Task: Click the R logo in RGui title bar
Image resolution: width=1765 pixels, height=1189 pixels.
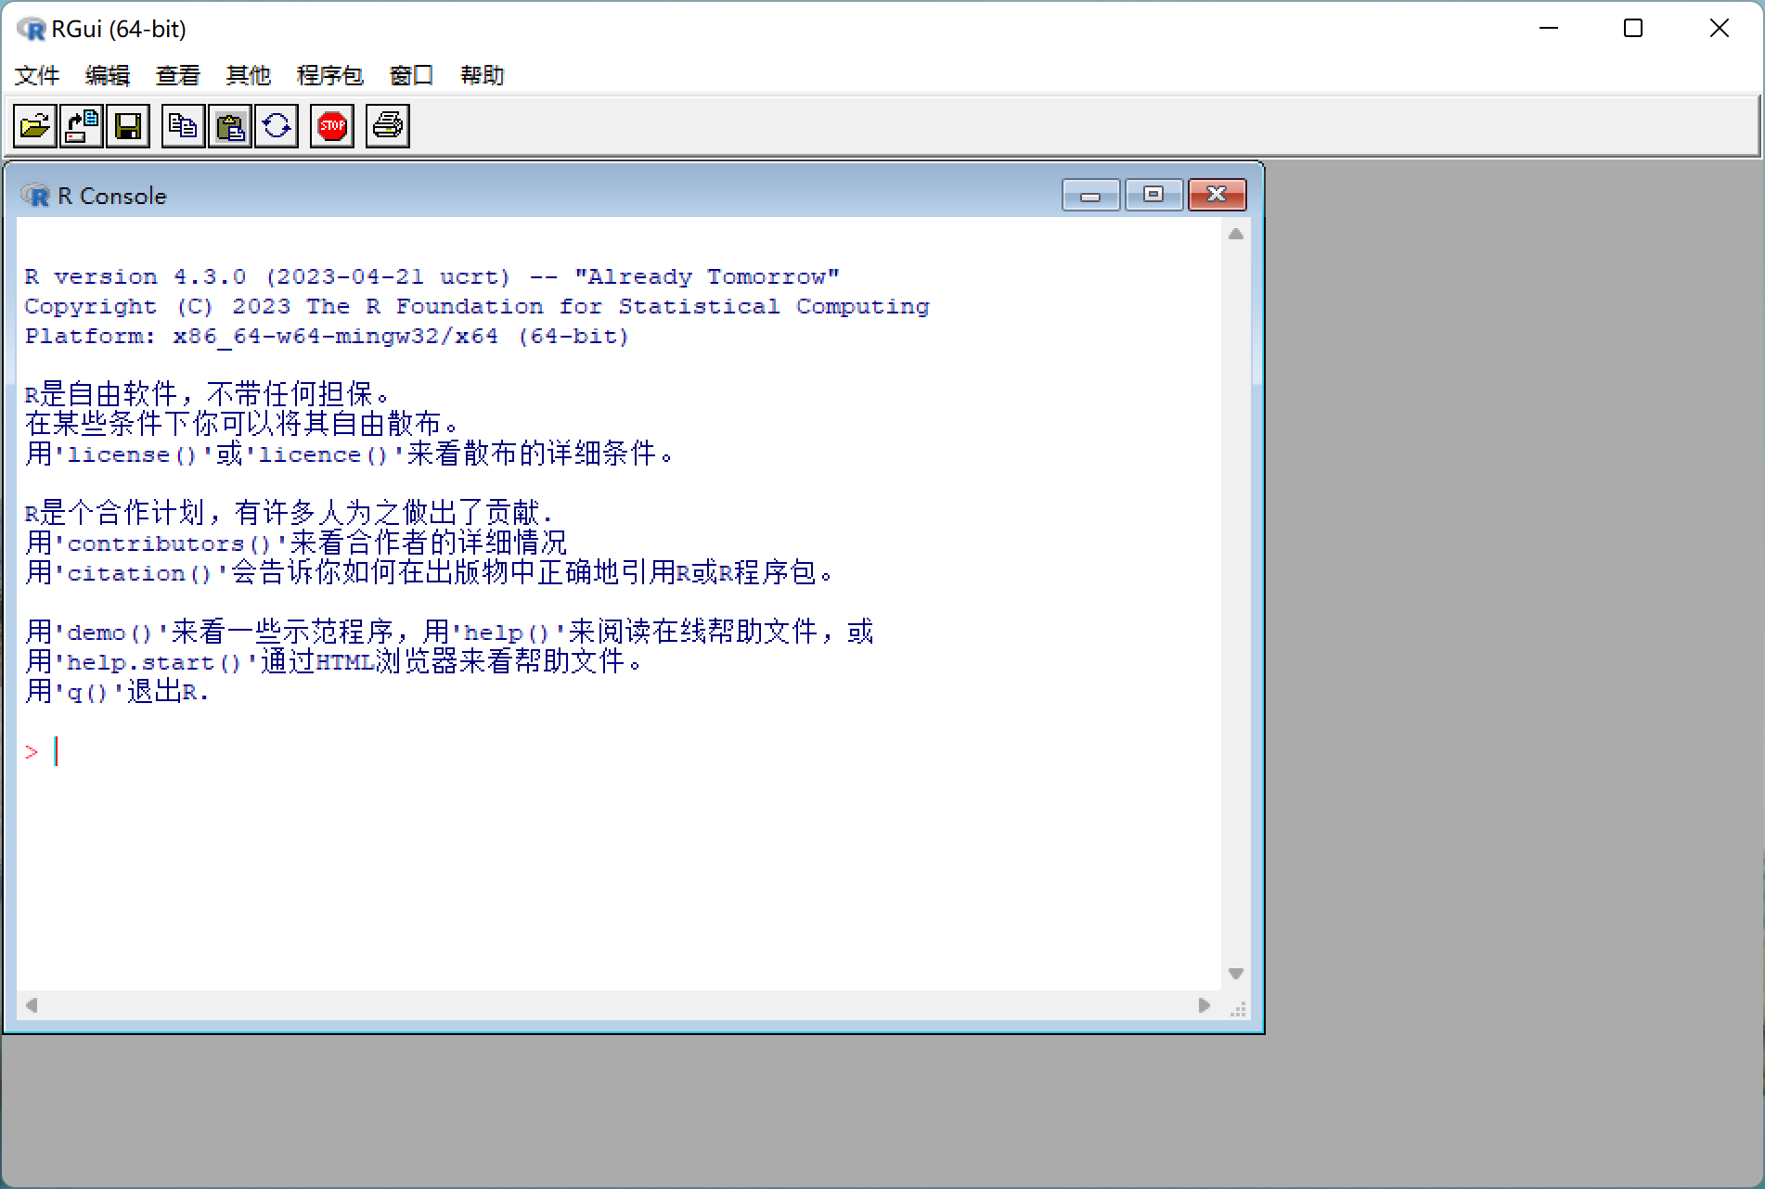Action: pyautogui.click(x=31, y=29)
